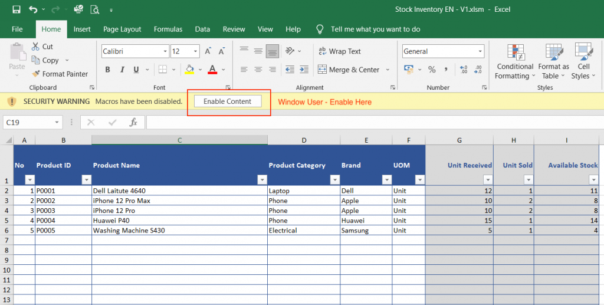Switch to the View tab
The width and height of the screenshot is (604, 305).
click(x=265, y=29)
